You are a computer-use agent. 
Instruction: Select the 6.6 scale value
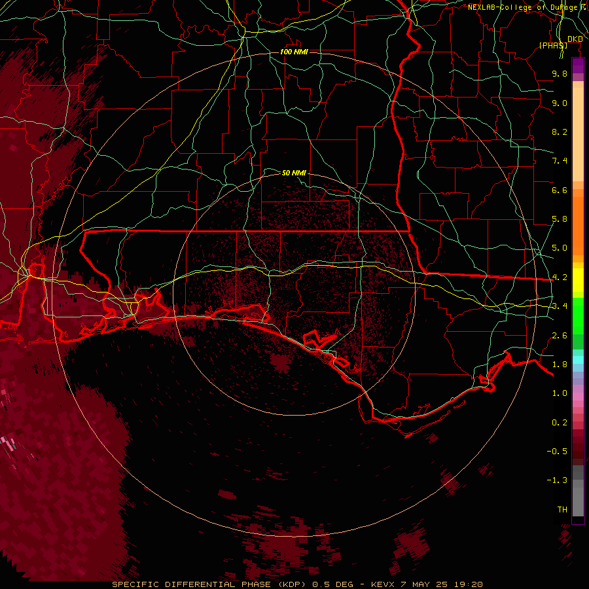560,190
